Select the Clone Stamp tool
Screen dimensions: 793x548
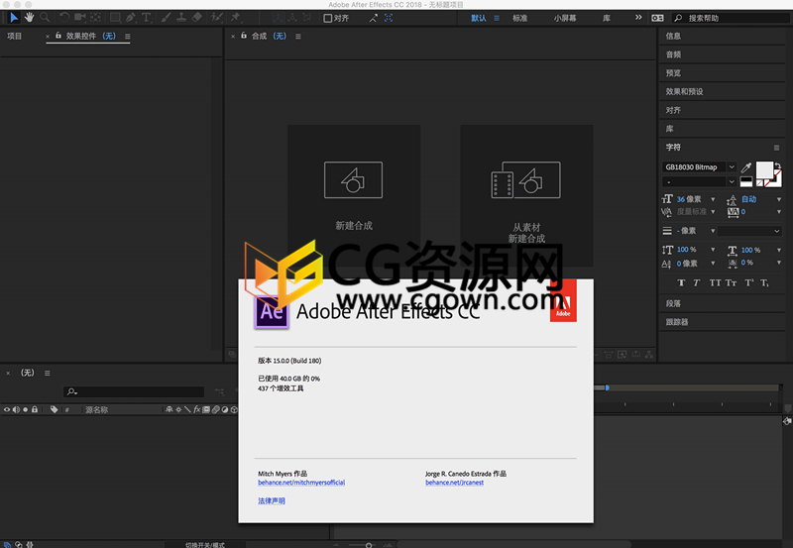tap(181, 18)
